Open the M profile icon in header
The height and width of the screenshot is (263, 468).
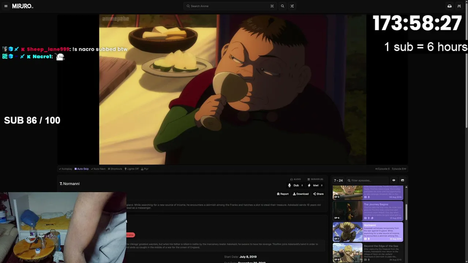(459, 6)
